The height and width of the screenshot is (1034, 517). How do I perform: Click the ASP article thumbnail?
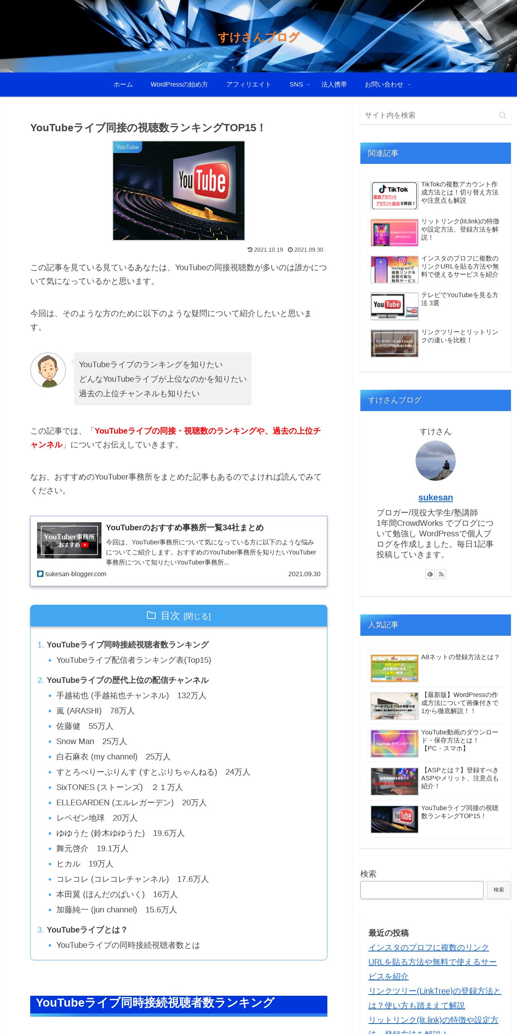click(x=395, y=782)
